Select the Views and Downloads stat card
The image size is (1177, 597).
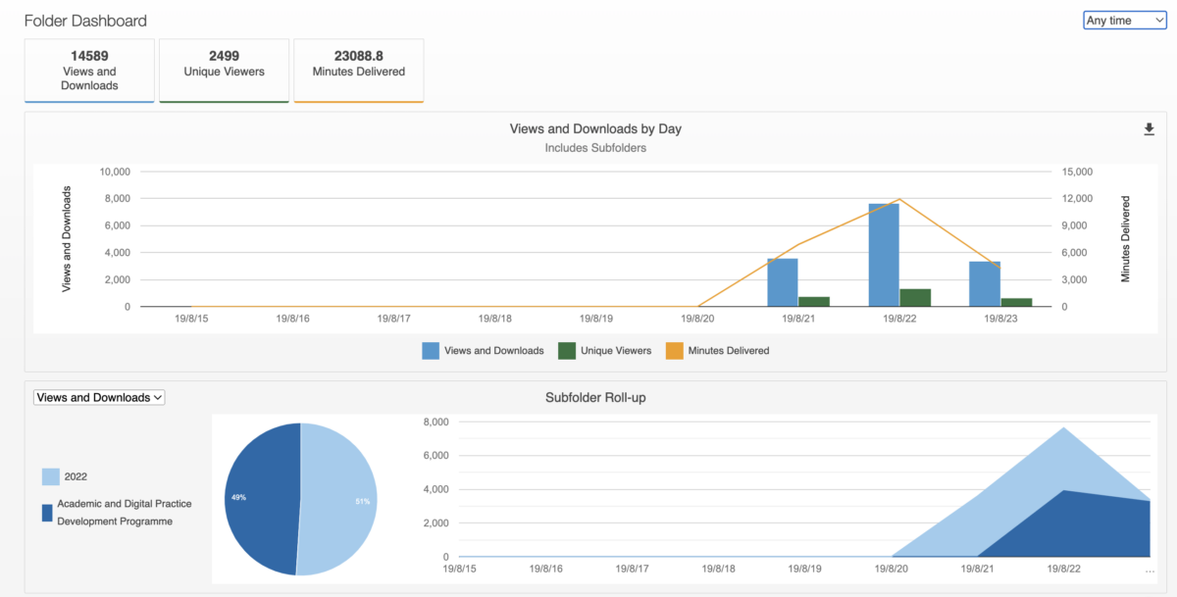pyautogui.click(x=89, y=71)
